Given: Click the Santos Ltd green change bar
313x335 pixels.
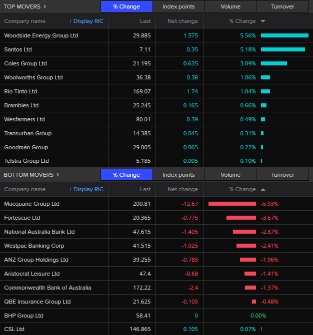Looking at the screenshot, I should click(x=282, y=49).
